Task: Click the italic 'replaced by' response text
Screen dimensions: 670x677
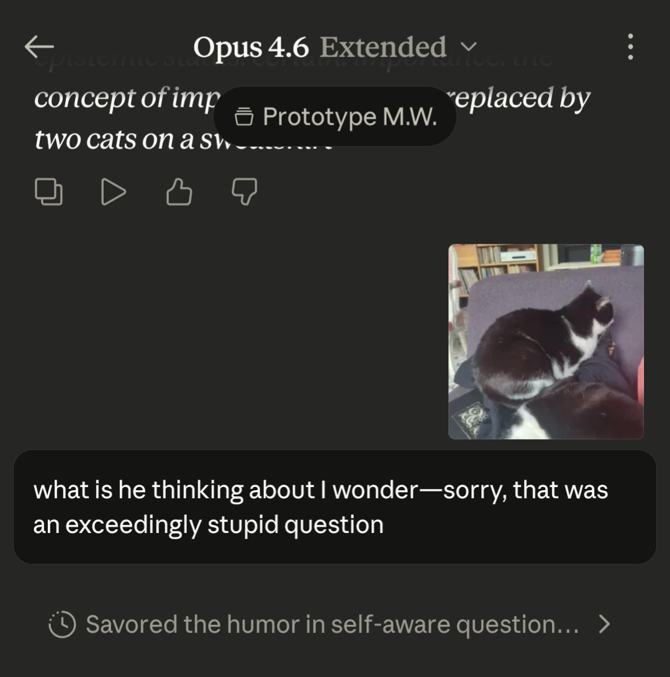Action: coord(523,99)
